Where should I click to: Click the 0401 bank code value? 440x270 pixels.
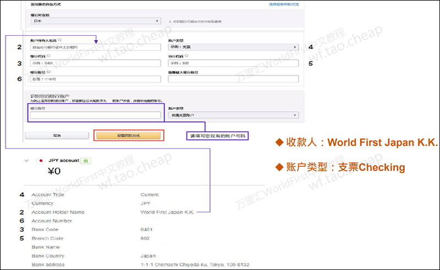(146, 229)
